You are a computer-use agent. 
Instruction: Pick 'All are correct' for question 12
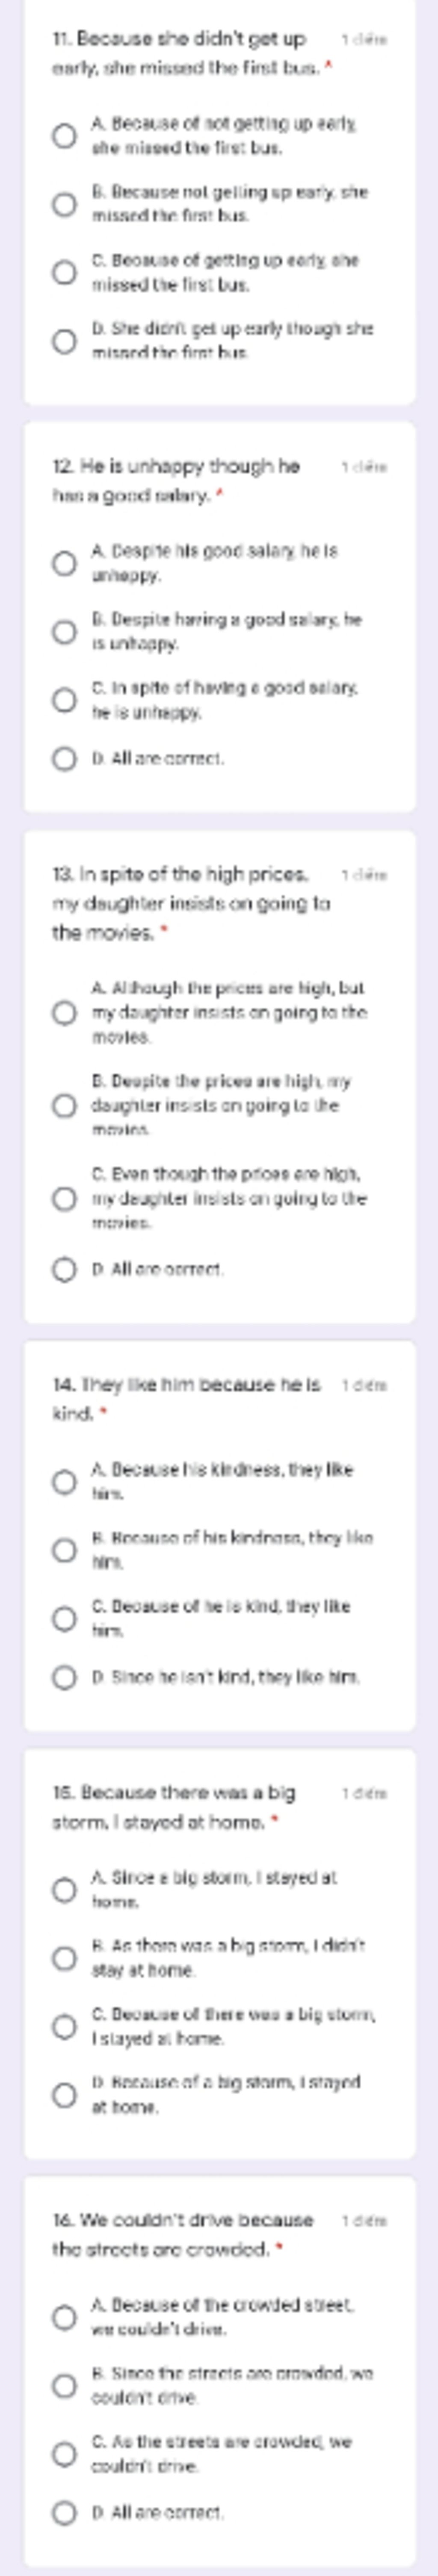pos(64,759)
